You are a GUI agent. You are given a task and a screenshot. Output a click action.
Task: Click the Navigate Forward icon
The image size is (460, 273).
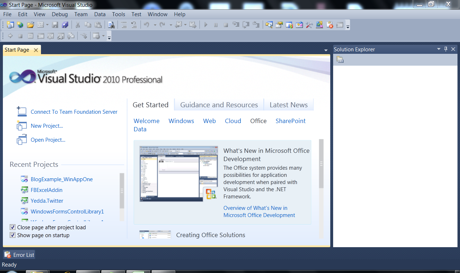pyautogui.click(x=193, y=25)
